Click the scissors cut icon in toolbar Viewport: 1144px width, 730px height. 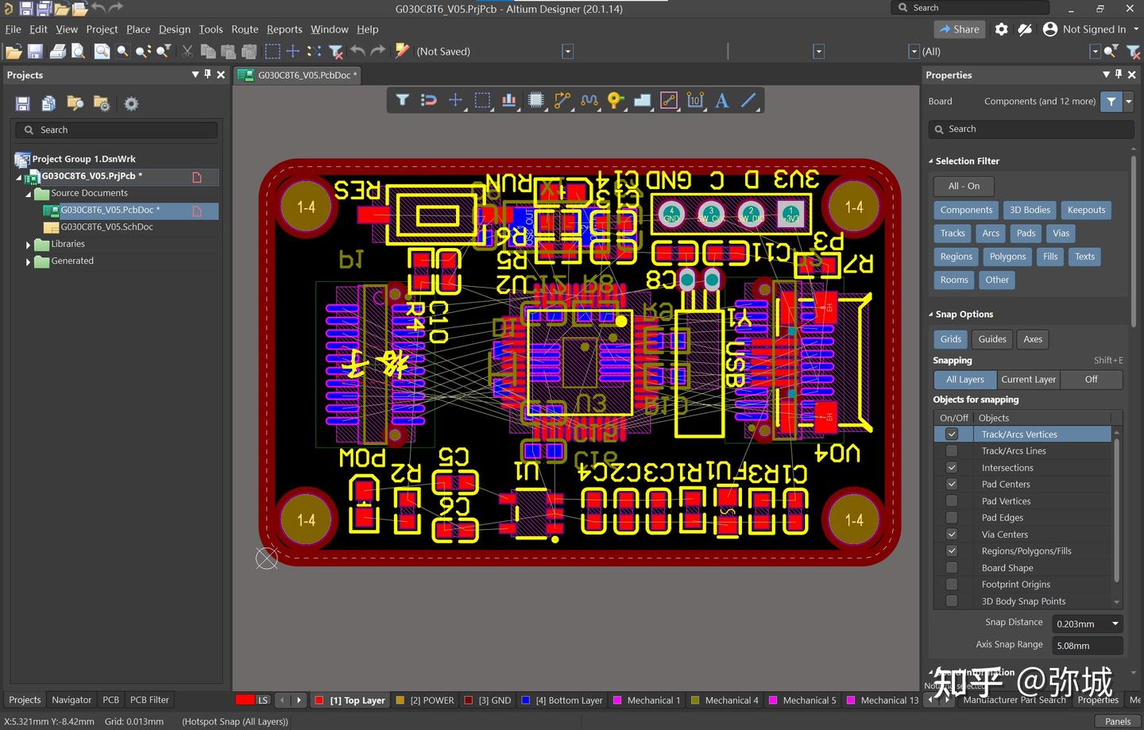tap(187, 52)
